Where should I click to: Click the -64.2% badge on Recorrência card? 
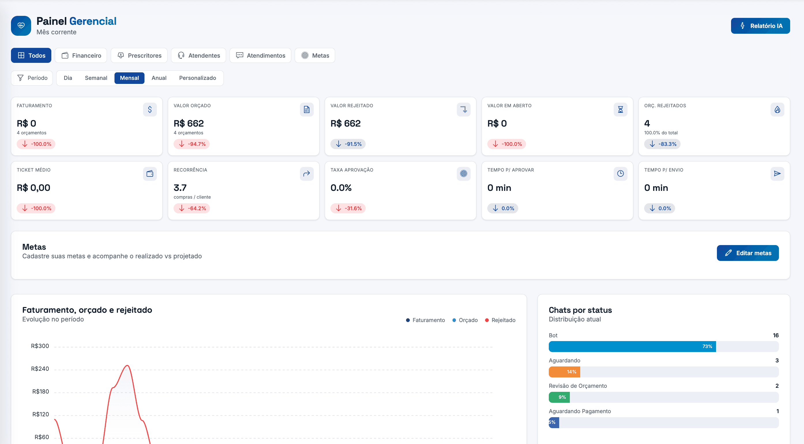coord(192,208)
